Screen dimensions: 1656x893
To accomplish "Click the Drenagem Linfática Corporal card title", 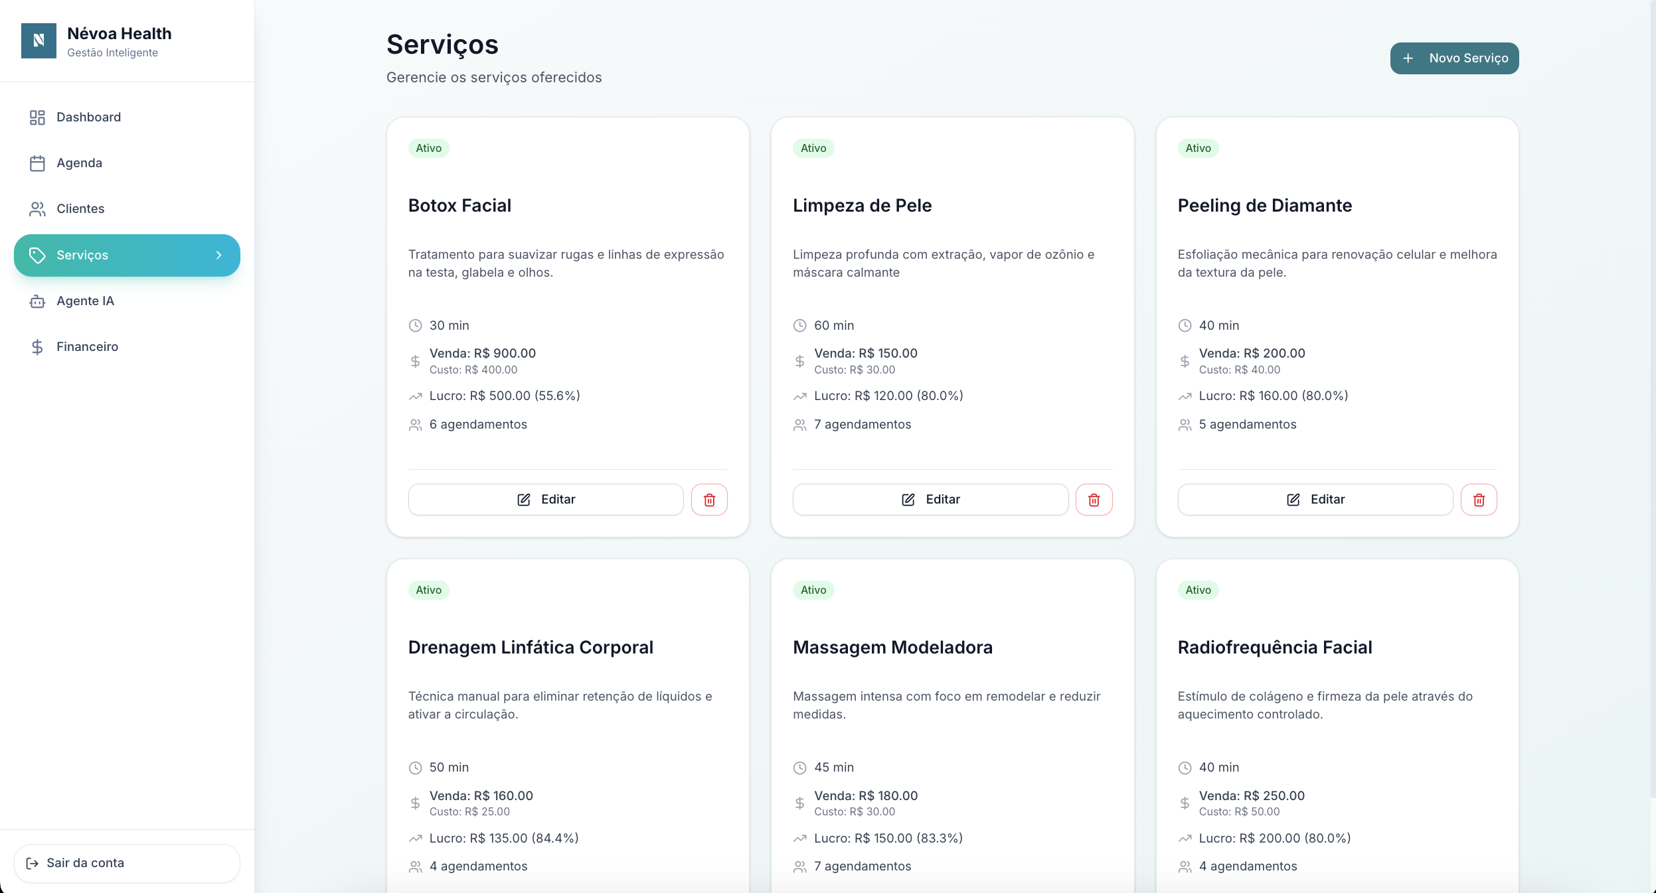I will click(x=531, y=648).
